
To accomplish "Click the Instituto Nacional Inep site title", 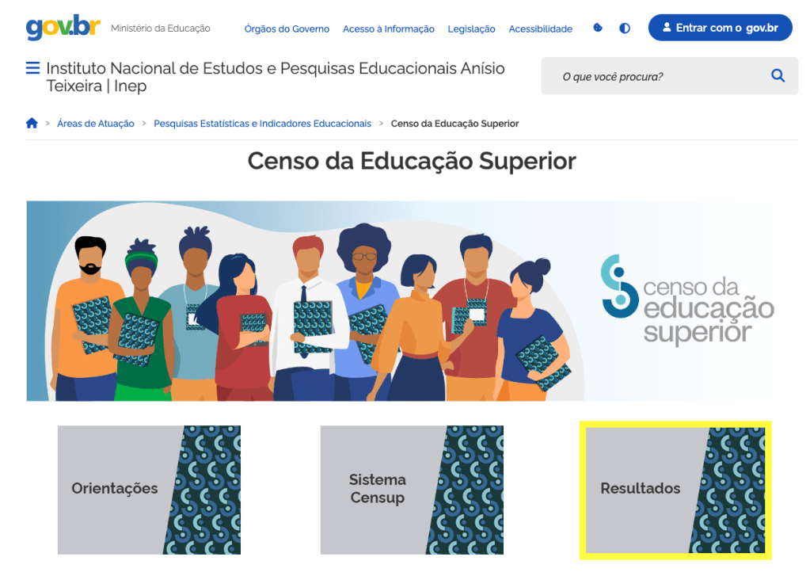I will (275, 77).
